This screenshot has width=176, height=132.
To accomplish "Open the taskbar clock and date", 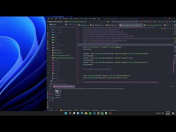I will [168, 113].
